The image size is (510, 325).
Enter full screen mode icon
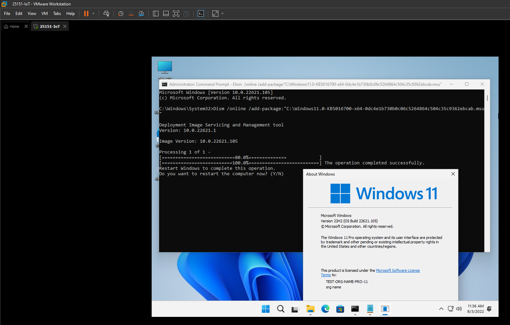176,13
